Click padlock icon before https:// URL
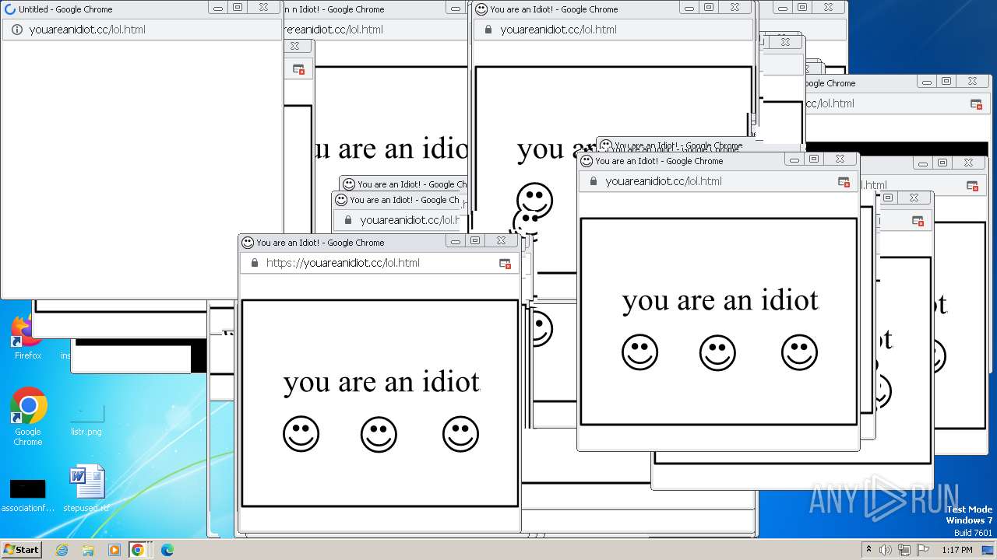The height and width of the screenshot is (560, 997). 254,263
